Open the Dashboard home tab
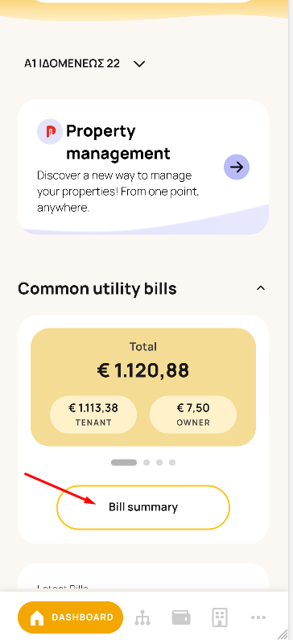This screenshot has height=640, width=293. (70, 617)
